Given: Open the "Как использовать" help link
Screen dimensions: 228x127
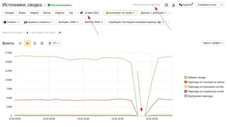Looking at the screenshot, I should [x=60, y=5].
